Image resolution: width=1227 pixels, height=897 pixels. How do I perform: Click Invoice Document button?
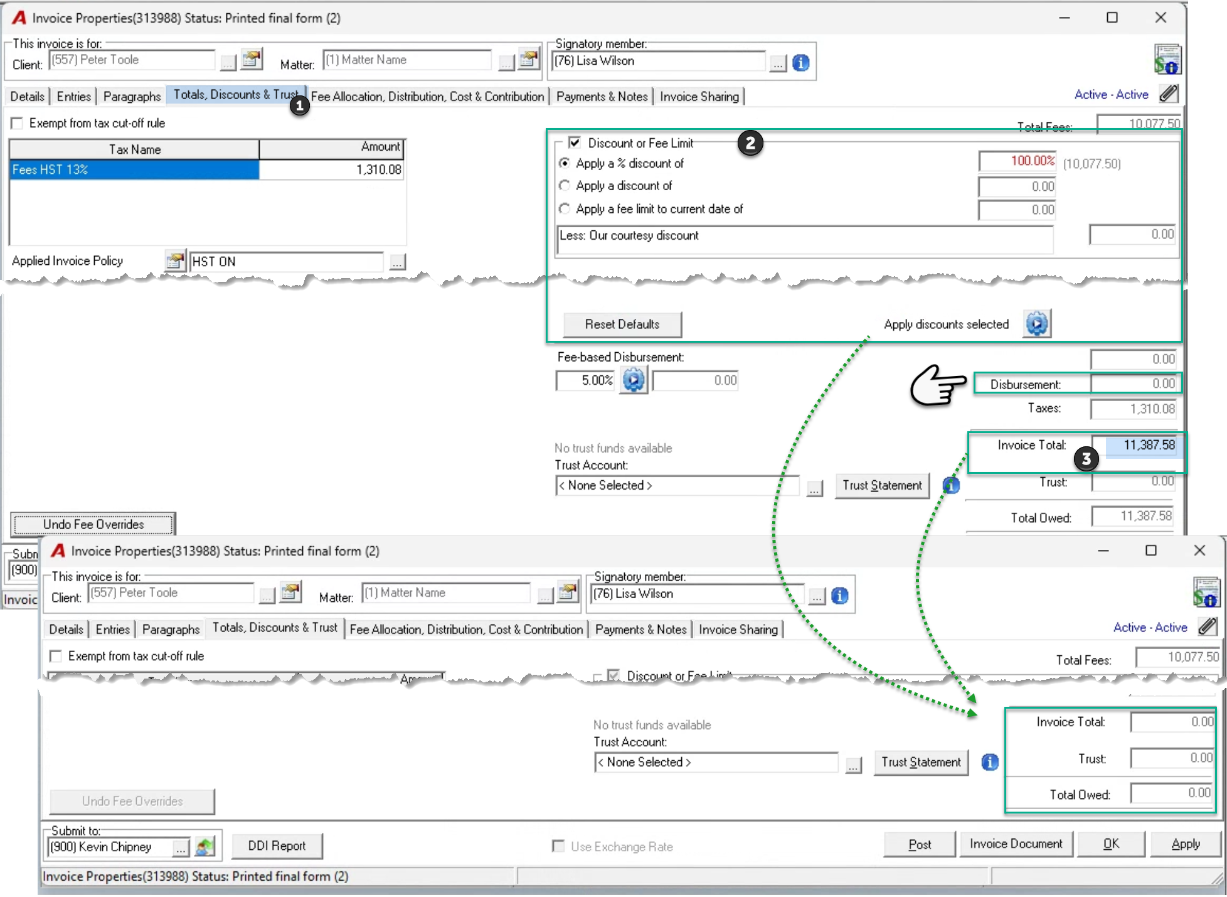point(1016,844)
